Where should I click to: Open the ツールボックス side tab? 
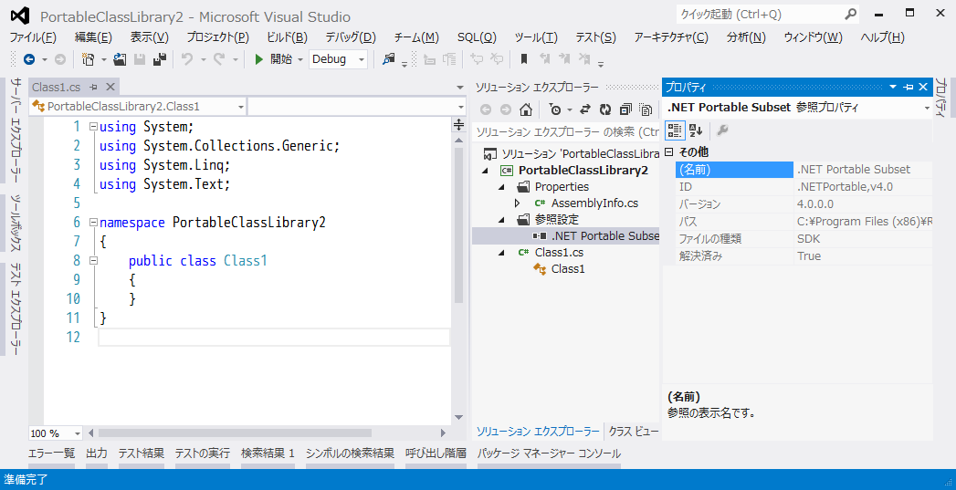[16, 224]
